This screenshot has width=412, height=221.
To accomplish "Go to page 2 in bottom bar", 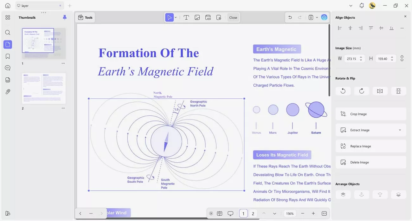I will point(253,213).
